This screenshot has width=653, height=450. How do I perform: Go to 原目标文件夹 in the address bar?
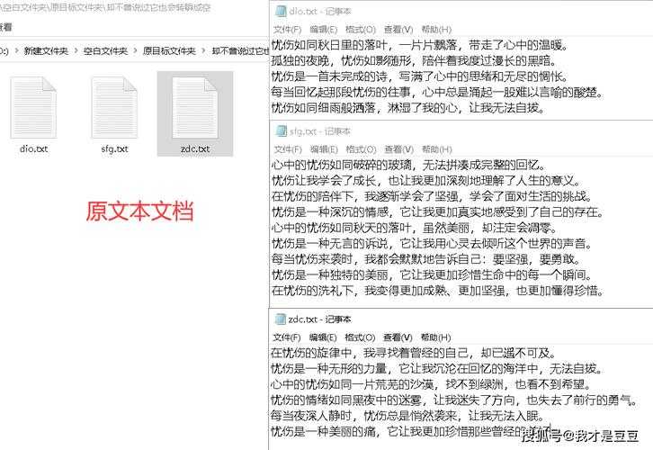169,51
